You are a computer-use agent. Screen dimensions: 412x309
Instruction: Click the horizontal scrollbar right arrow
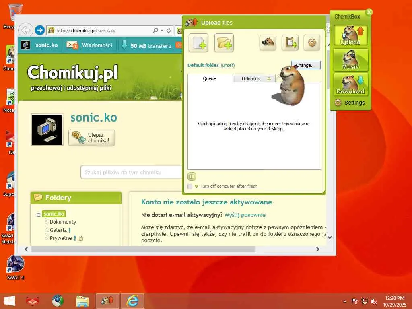[x=317, y=249]
